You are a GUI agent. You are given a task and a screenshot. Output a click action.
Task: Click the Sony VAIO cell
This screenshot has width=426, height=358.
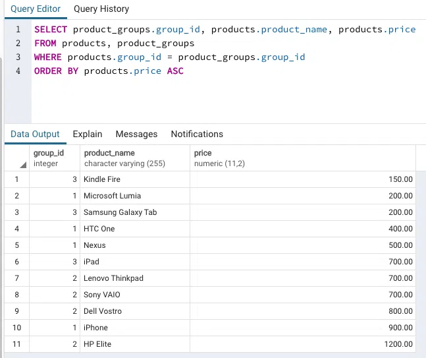(x=135, y=295)
